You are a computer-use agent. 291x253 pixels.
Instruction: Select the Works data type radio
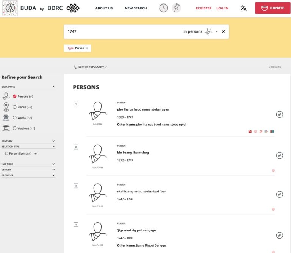(x=15, y=118)
